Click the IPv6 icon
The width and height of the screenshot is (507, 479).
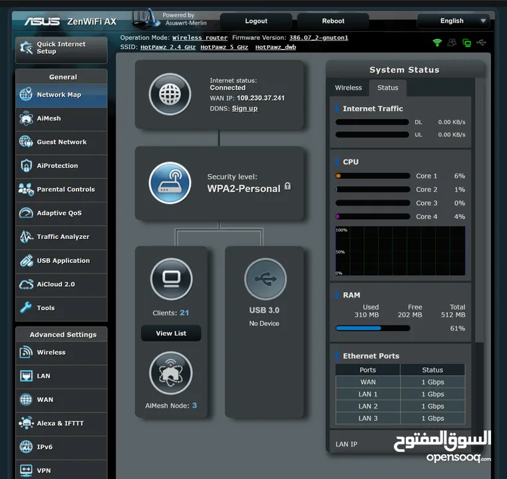click(26, 446)
